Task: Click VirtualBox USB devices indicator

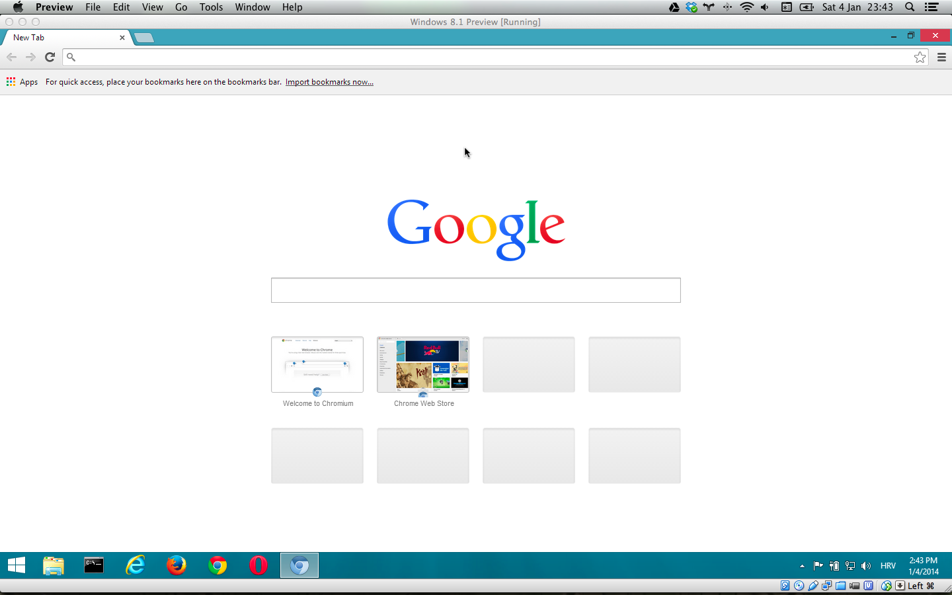Action: tap(813, 586)
